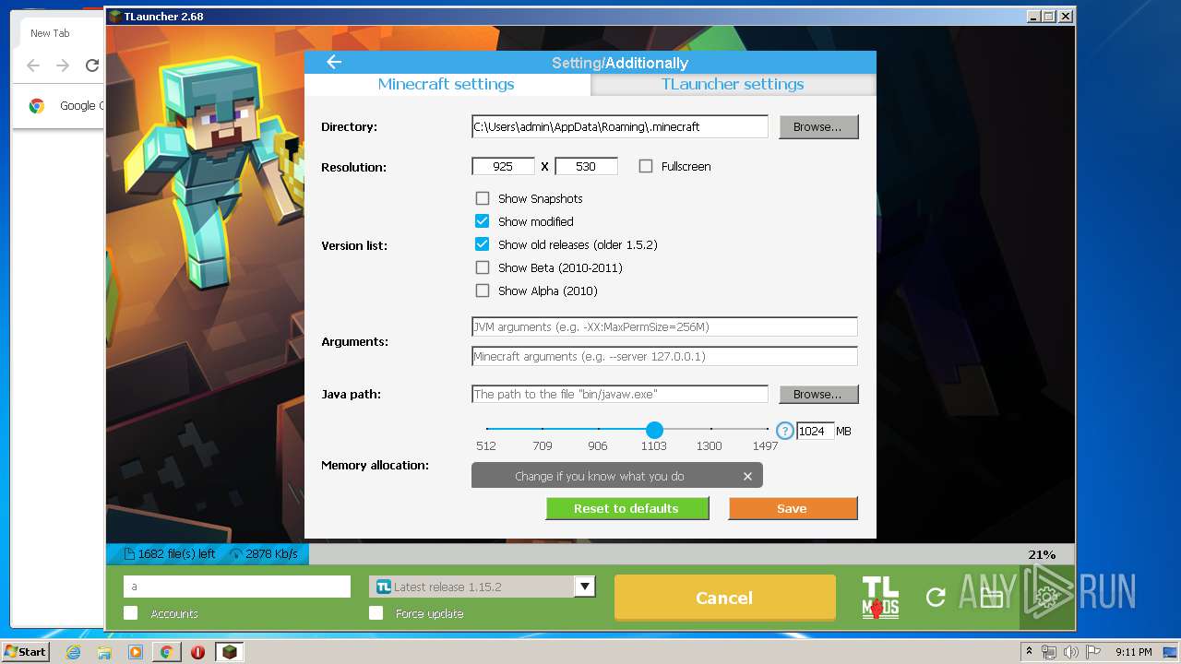
Task: Click Reset to defaults
Action: click(x=627, y=508)
